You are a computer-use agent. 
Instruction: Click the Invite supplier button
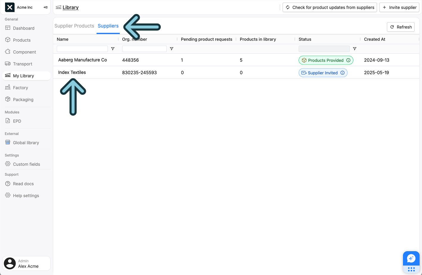point(399,7)
